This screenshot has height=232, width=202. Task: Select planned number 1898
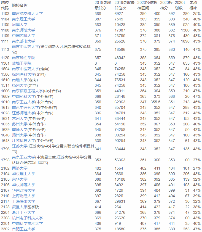click(185, 41)
